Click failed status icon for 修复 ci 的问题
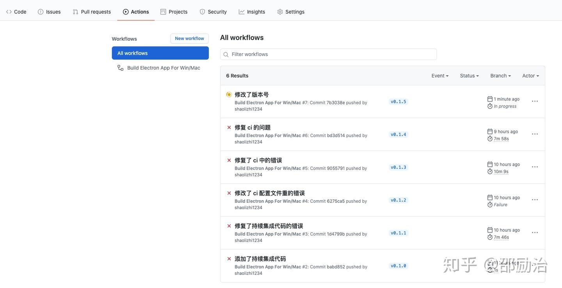Image resolution: width=562 pixels, height=288 pixels. tap(229, 127)
